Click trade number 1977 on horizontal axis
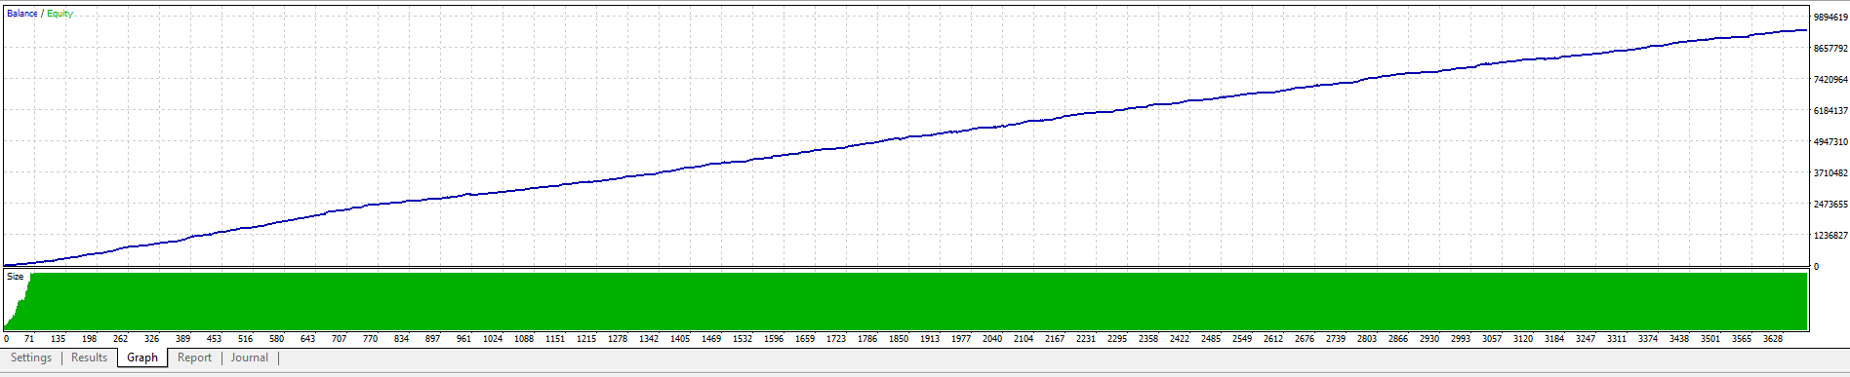 pos(961,339)
